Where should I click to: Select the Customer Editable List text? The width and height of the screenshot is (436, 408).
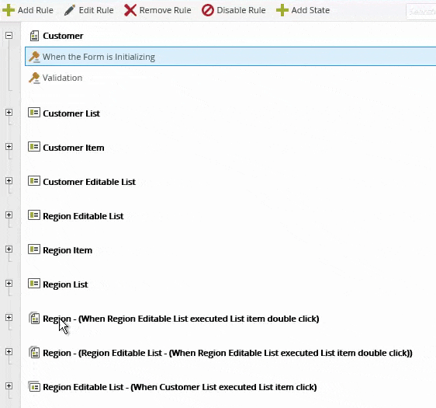tap(89, 182)
